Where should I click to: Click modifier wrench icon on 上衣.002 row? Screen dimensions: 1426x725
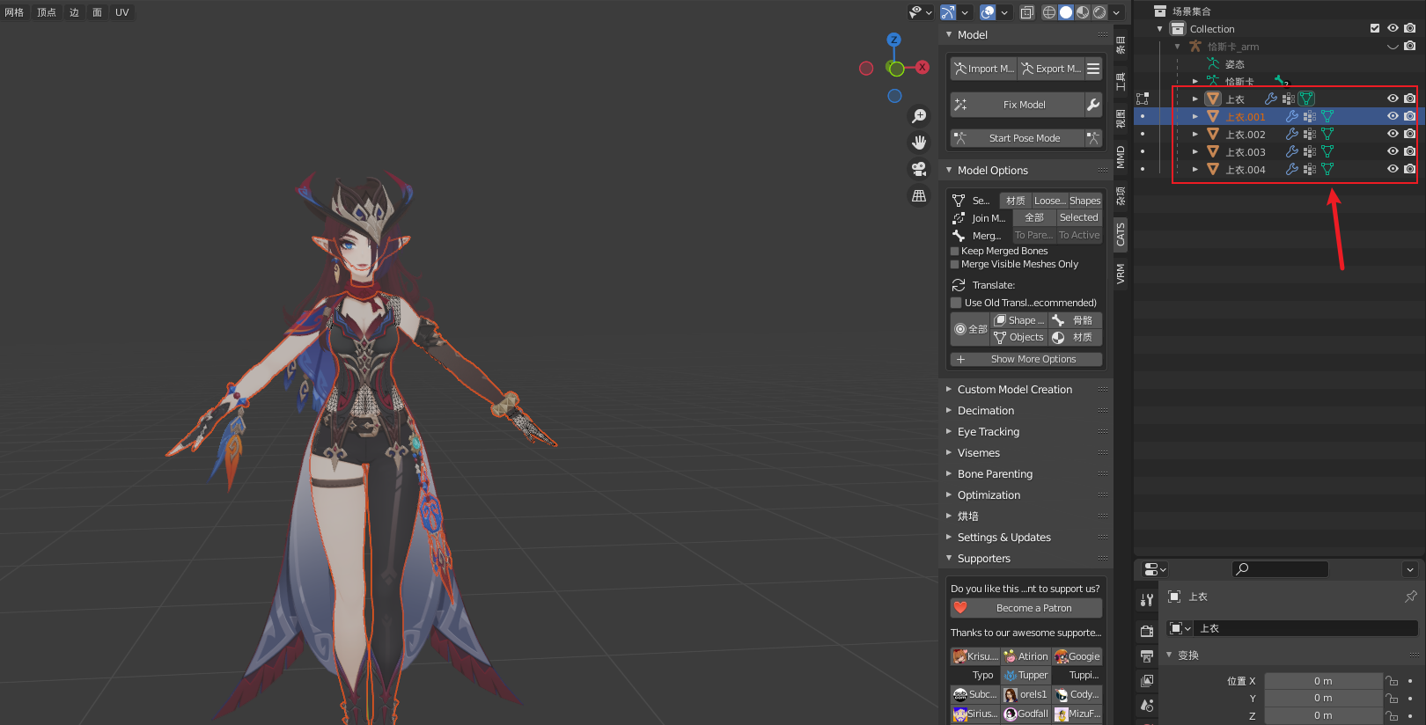coord(1291,134)
